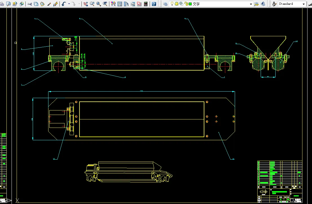Click the Zoom Previous icon
Image resolution: width=312 pixels, height=204 pixels.
point(105,4)
